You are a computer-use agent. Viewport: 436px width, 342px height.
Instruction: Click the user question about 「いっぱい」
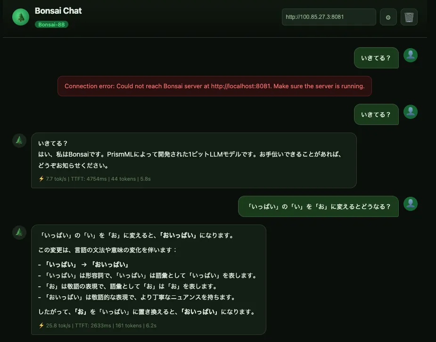click(x=318, y=207)
